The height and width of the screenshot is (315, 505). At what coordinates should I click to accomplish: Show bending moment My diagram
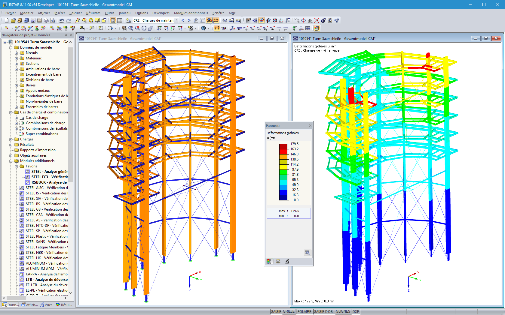pyautogui.click(x=266, y=28)
